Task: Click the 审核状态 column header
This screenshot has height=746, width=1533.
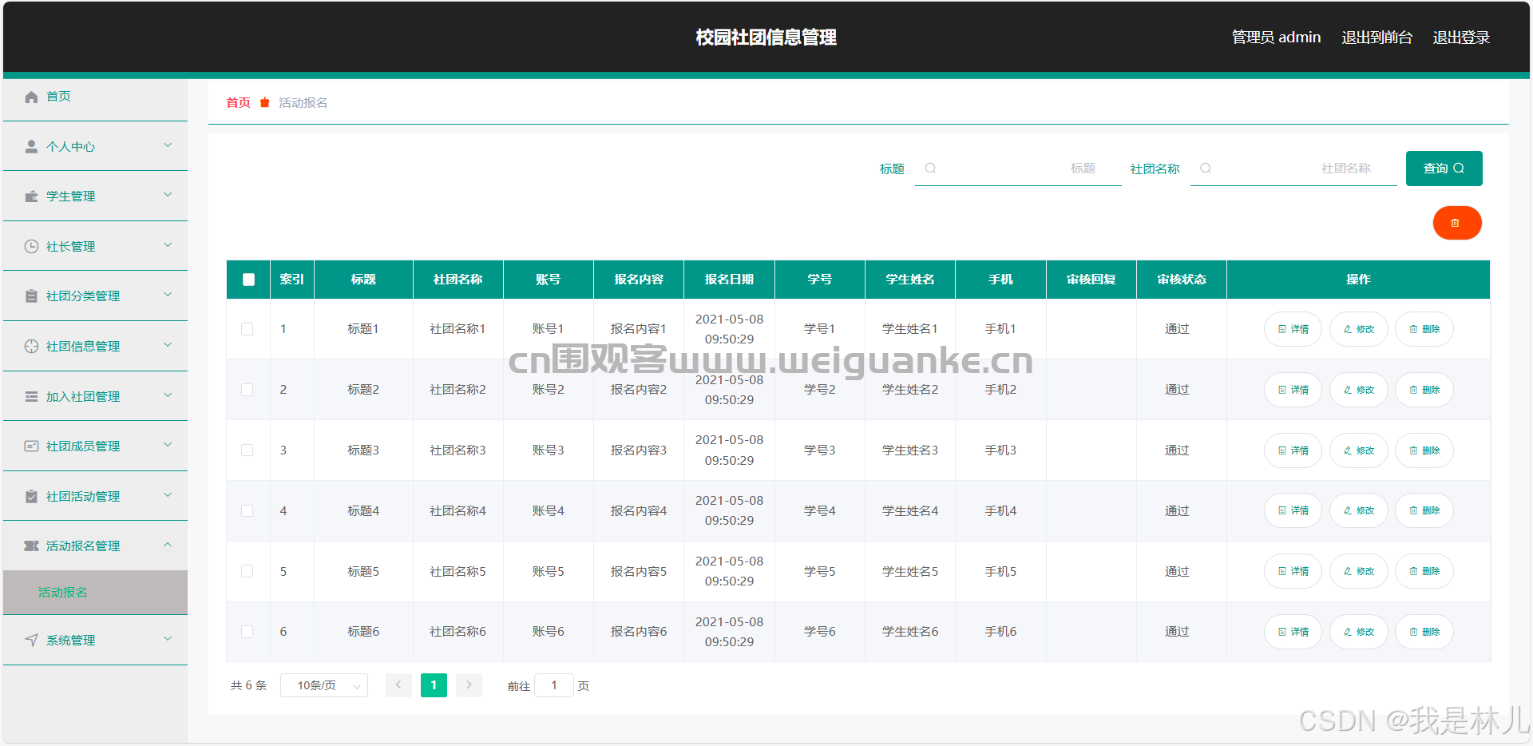Action: point(1182,280)
